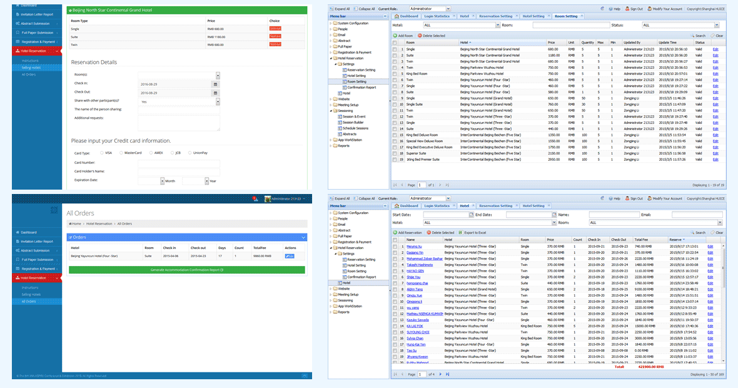
Task: Open Takashi Hashimoto reservation link
Action: click(420, 265)
